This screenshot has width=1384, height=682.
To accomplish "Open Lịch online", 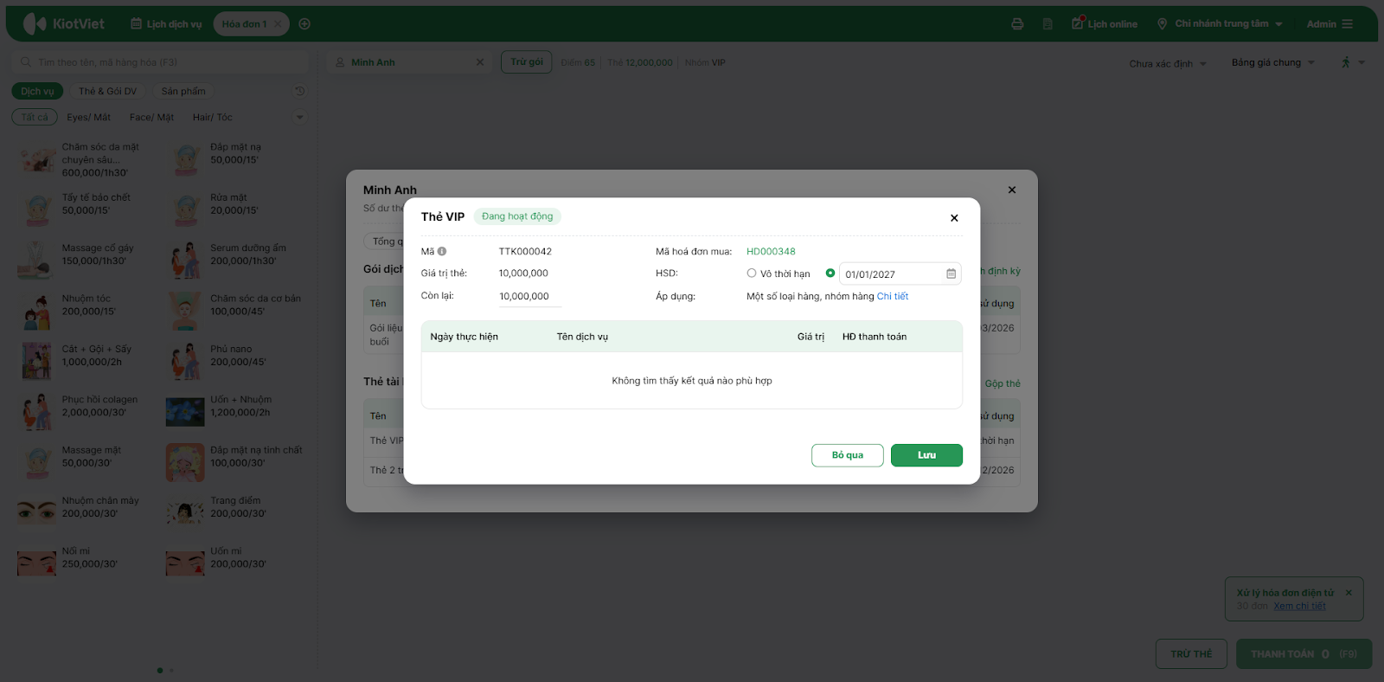I will [1105, 23].
